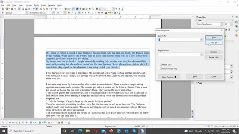The image size is (239, 134).
Task: Open the sidebar Navigator compass icon
Action: point(236,35)
